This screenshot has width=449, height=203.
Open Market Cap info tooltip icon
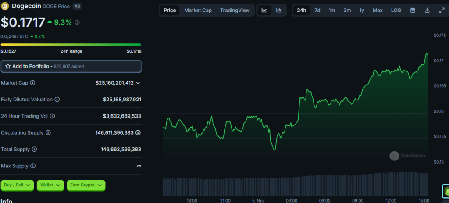[32, 83]
